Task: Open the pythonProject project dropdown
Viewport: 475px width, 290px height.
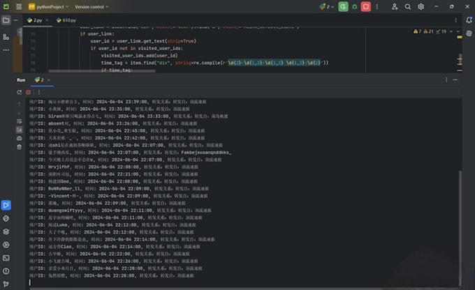Action: pyautogui.click(x=48, y=7)
